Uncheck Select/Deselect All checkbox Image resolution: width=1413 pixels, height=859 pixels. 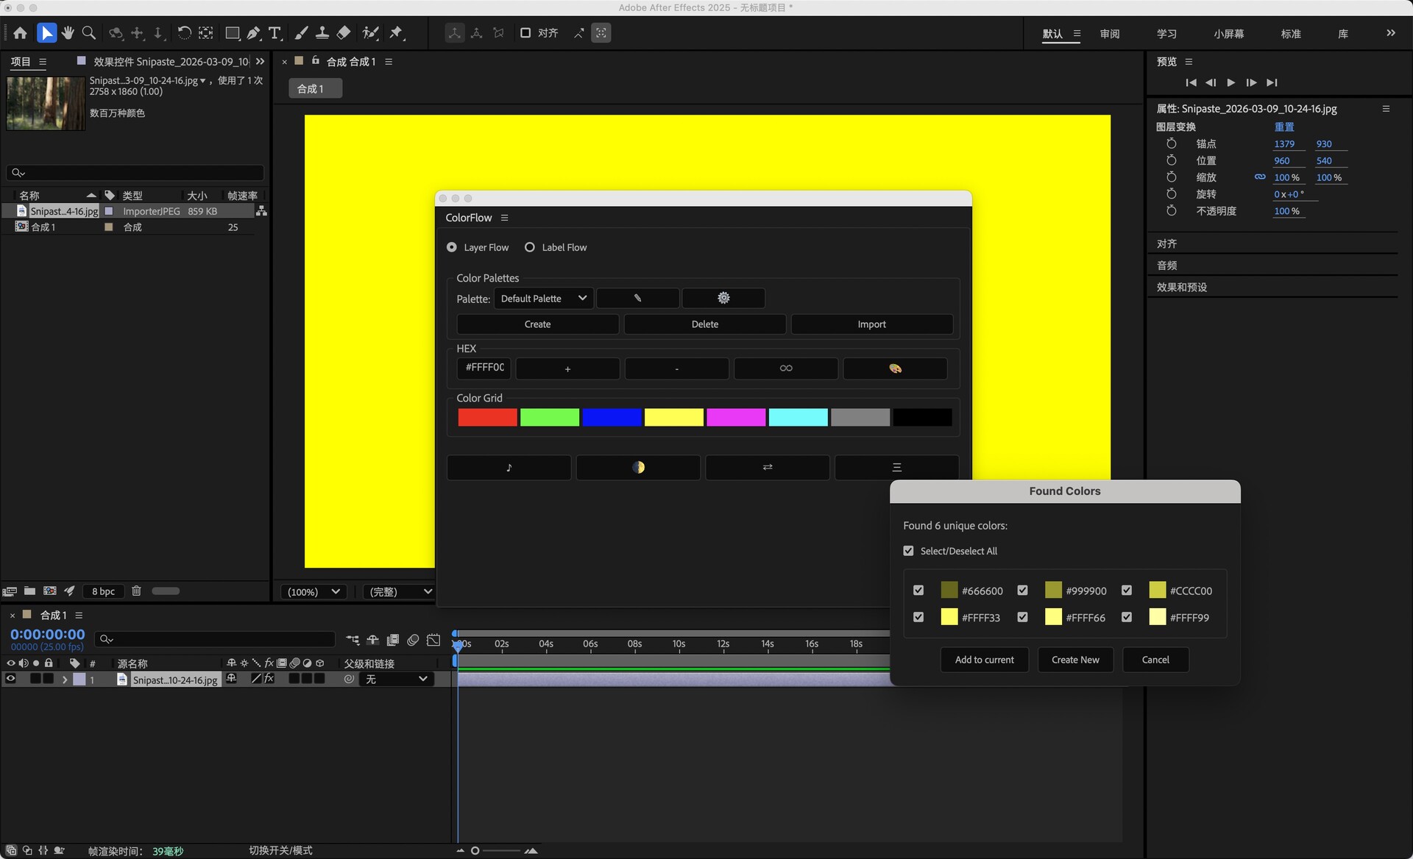point(908,551)
